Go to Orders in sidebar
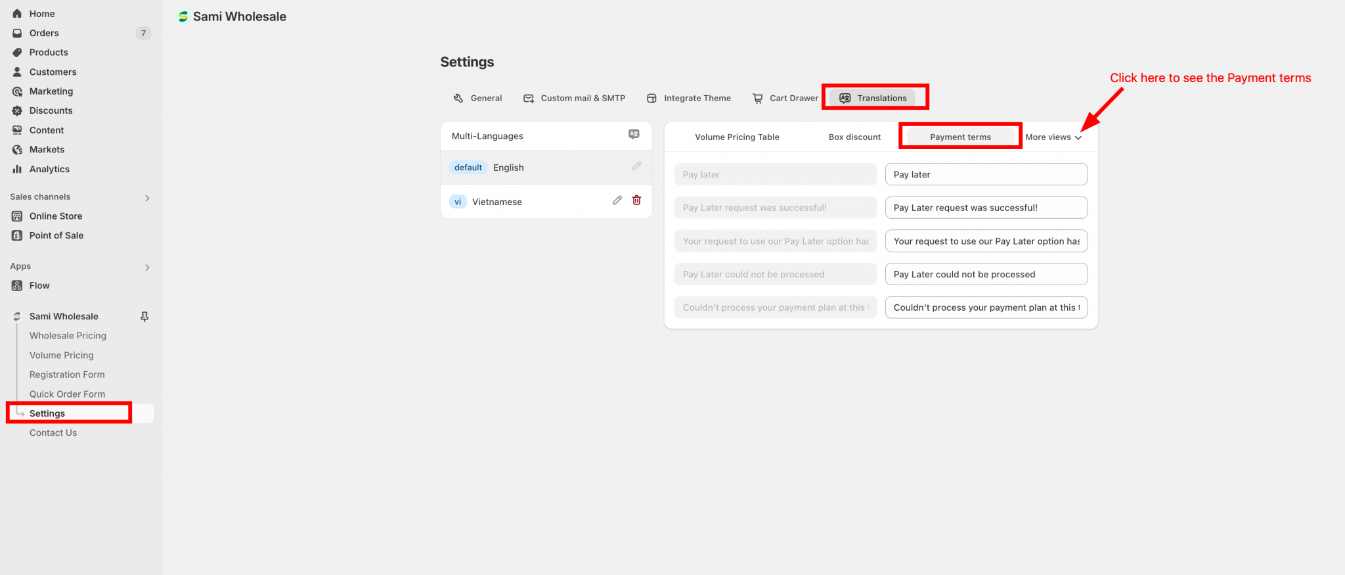Screen dimensions: 1345x575 click(44, 33)
